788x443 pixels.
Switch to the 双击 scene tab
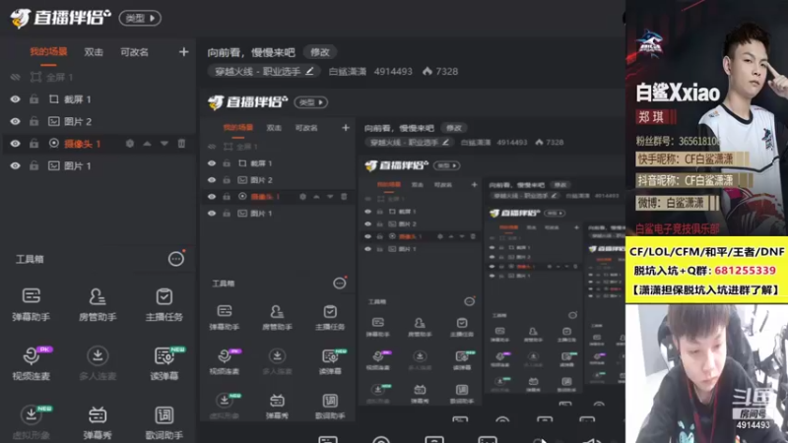(94, 52)
